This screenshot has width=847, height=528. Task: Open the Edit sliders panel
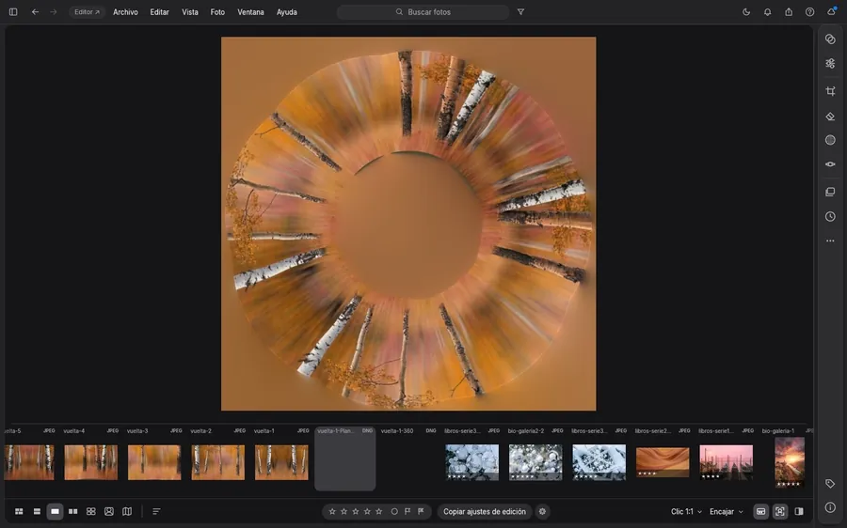point(830,64)
